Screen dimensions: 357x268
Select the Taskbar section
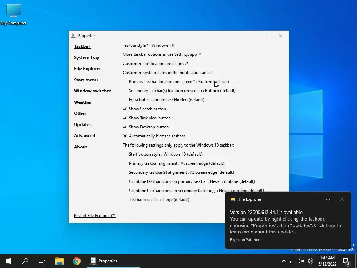(x=82, y=46)
